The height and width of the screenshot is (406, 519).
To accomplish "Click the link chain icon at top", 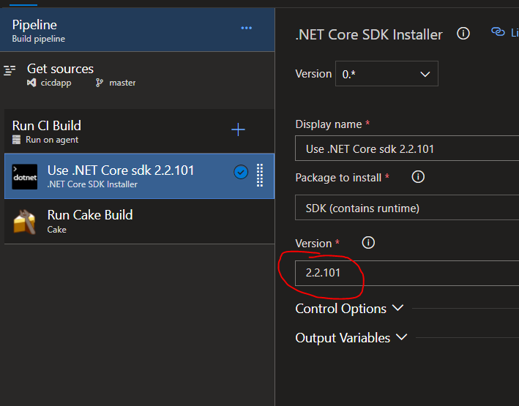I will coord(499,32).
